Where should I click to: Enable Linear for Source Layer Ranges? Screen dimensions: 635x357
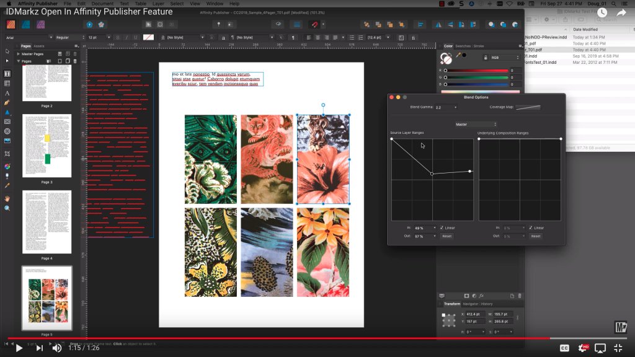[x=442, y=227]
